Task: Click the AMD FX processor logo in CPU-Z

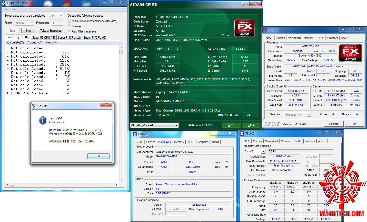Action: click(x=350, y=53)
